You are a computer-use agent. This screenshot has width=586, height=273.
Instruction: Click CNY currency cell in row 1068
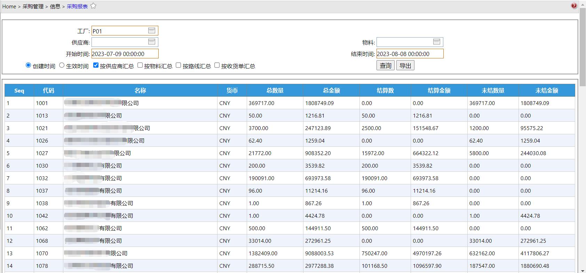pyautogui.click(x=232, y=241)
